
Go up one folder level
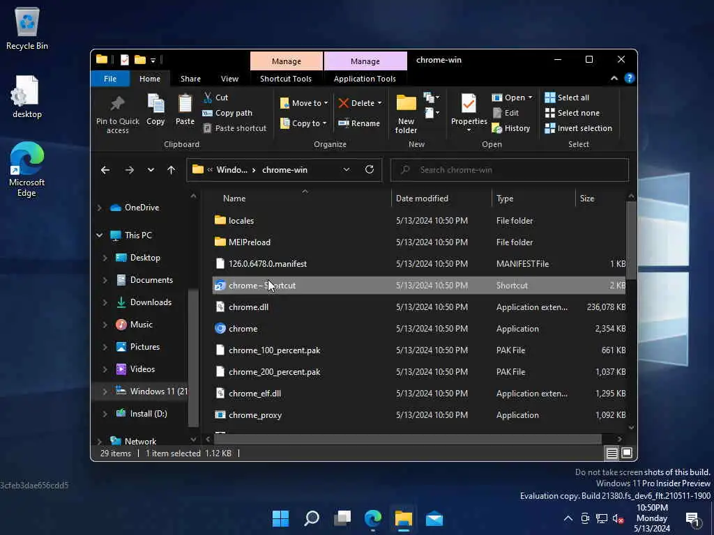click(x=171, y=170)
